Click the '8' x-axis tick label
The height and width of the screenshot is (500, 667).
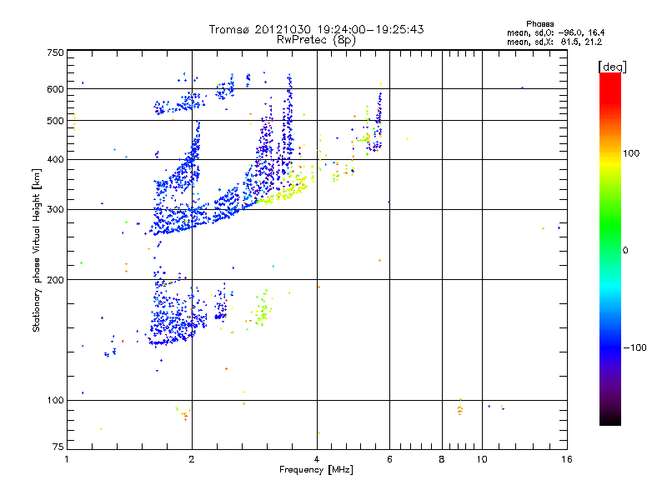[x=442, y=459]
